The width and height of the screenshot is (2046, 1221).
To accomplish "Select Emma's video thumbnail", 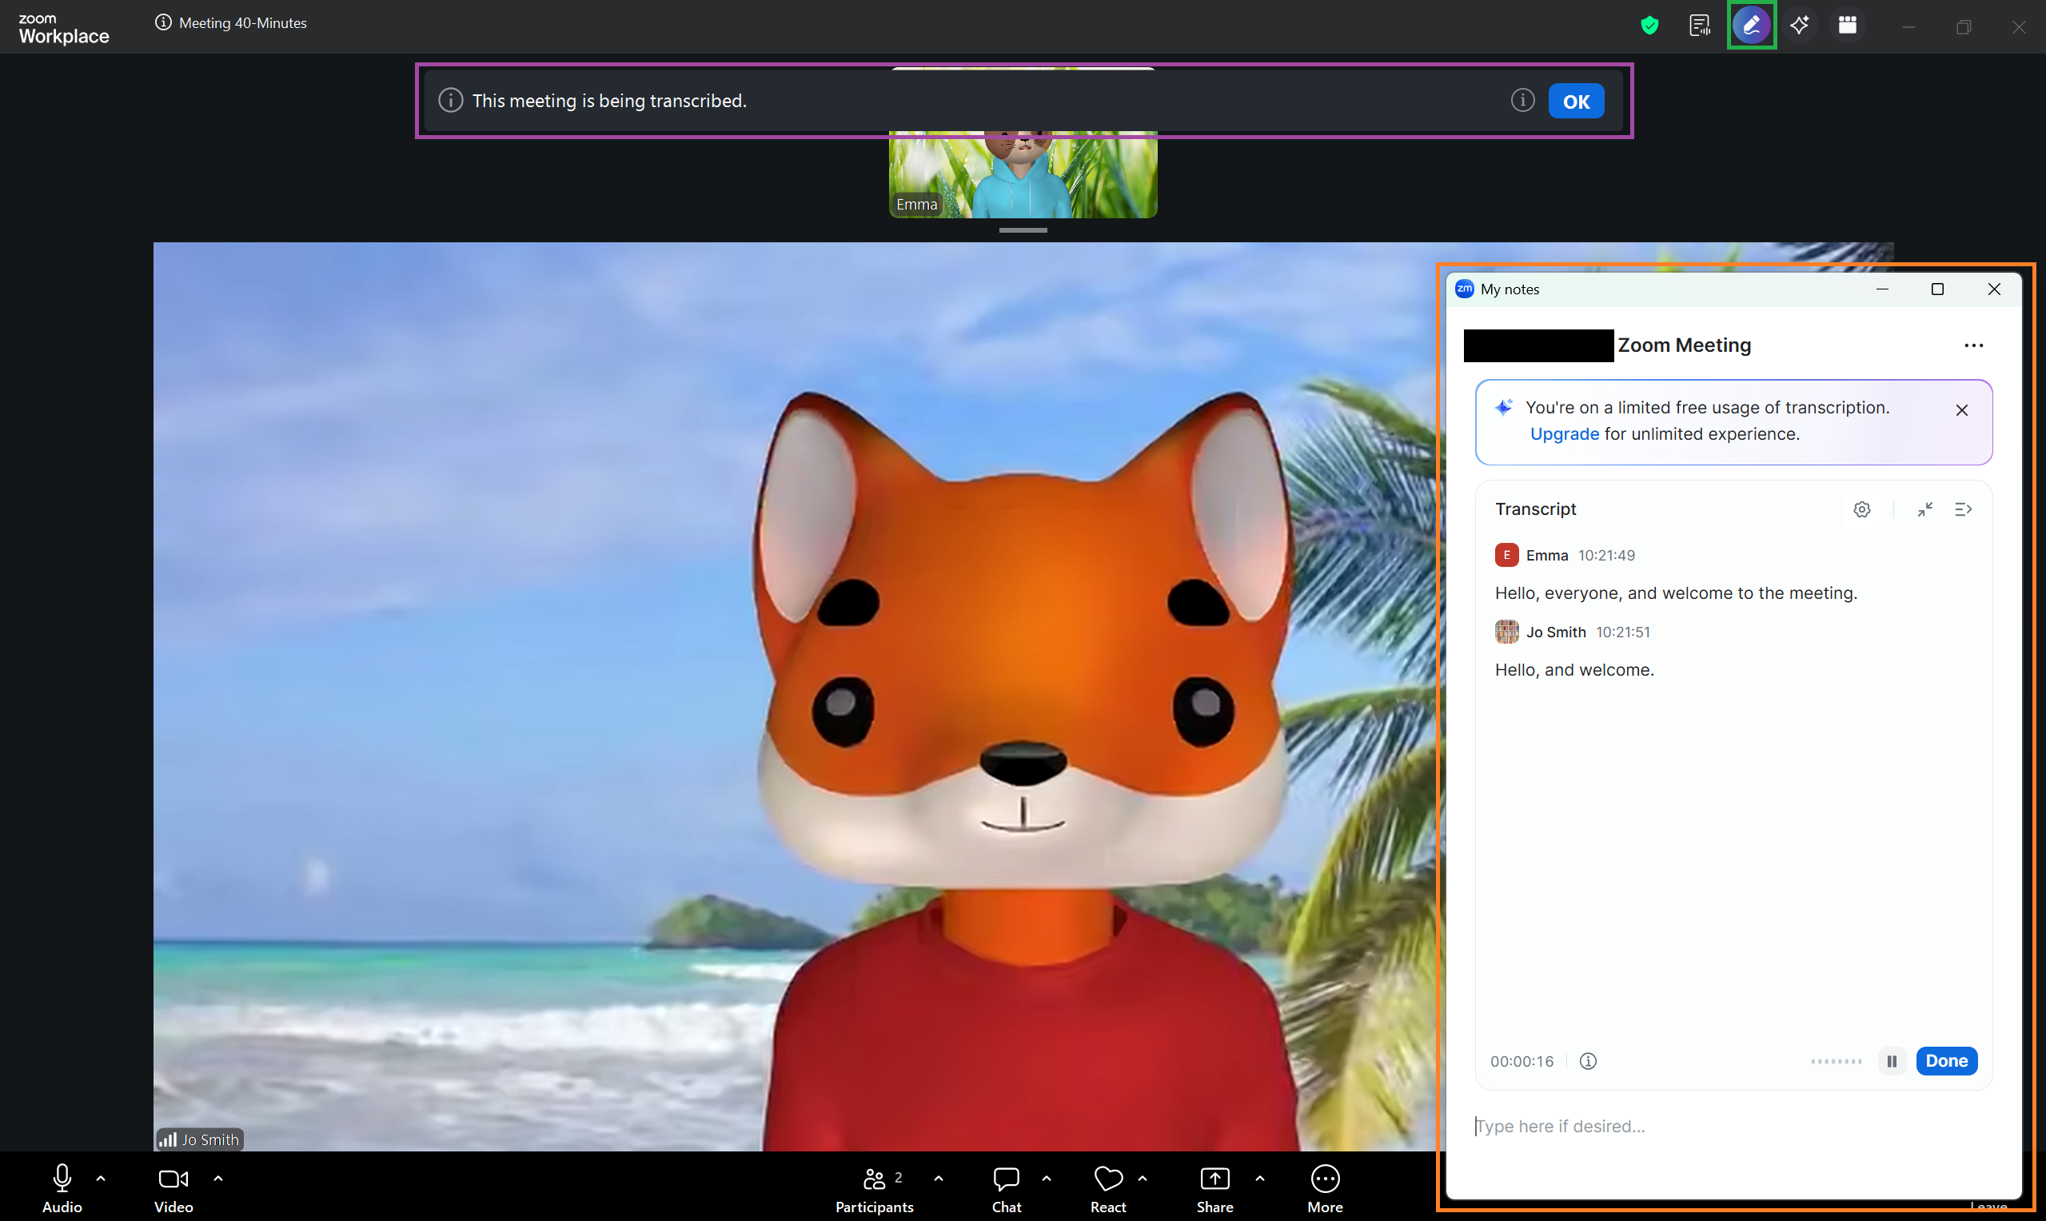I will pyautogui.click(x=1023, y=174).
